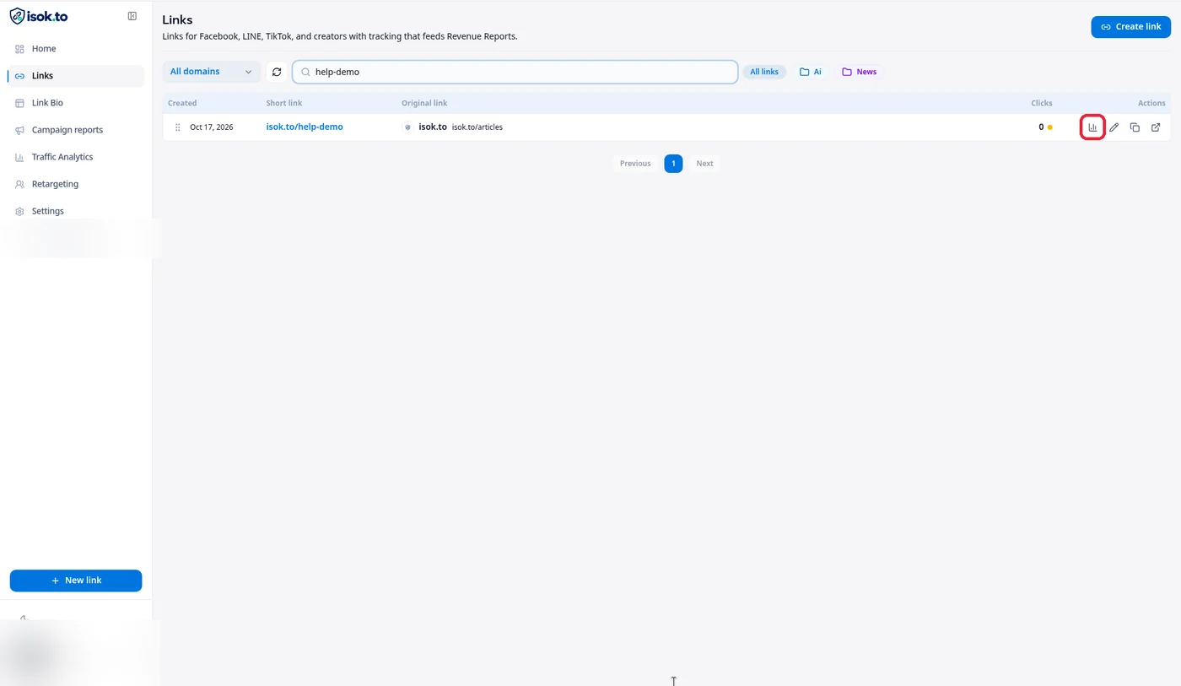The width and height of the screenshot is (1181, 686).
Task: Open the All domains dropdown
Action: point(211,72)
